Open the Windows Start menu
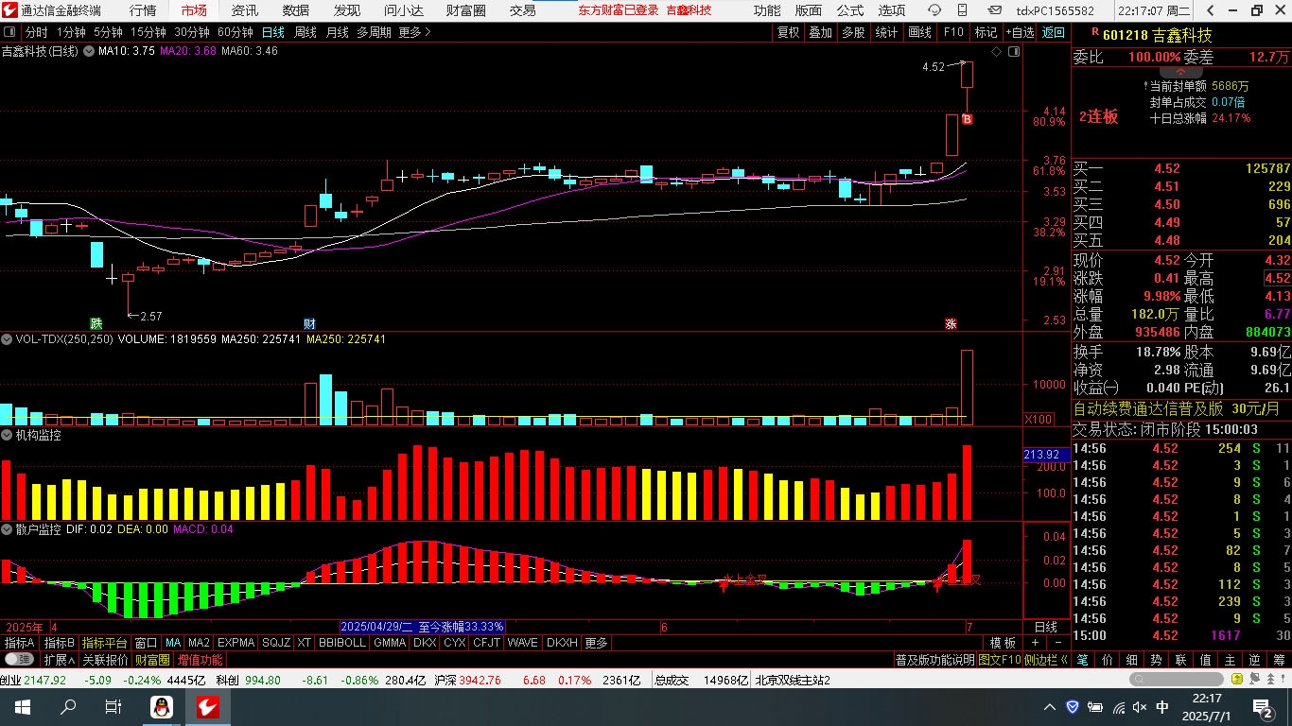This screenshot has height=726, width=1292. 23,707
